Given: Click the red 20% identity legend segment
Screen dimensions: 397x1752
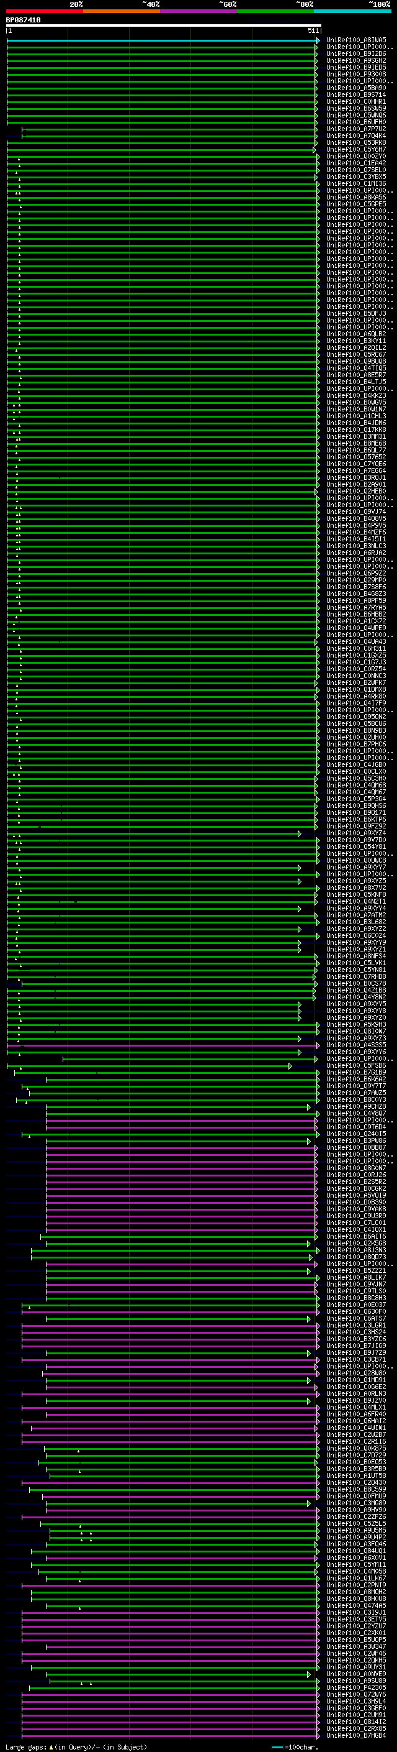Looking at the screenshot, I should [45, 11].
